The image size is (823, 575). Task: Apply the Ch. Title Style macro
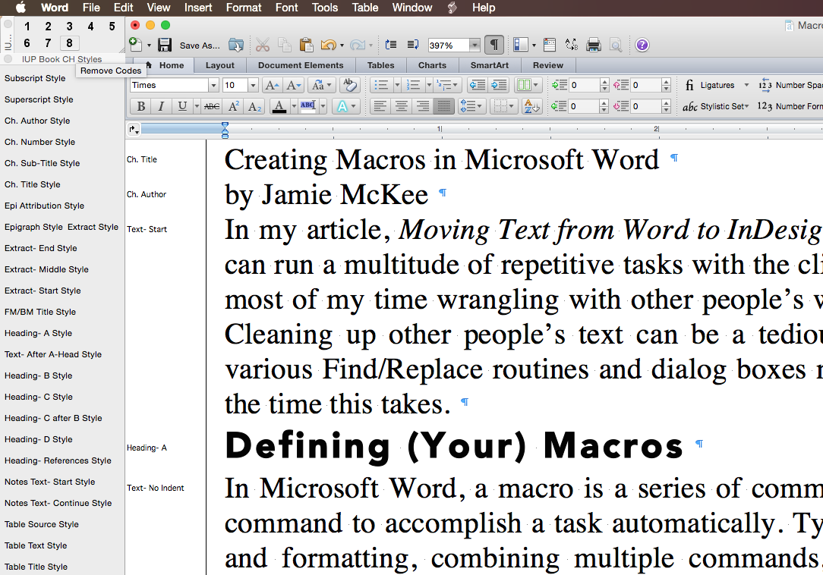(x=33, y=184)
